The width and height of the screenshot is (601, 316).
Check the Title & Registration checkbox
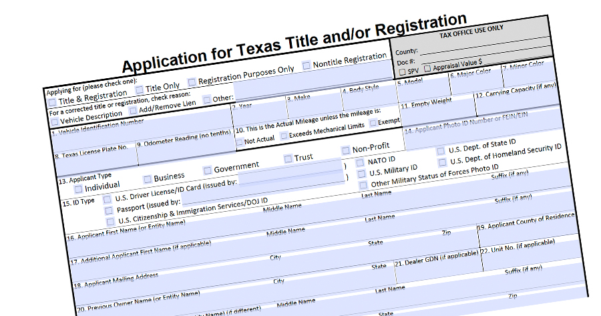(52, 102)
